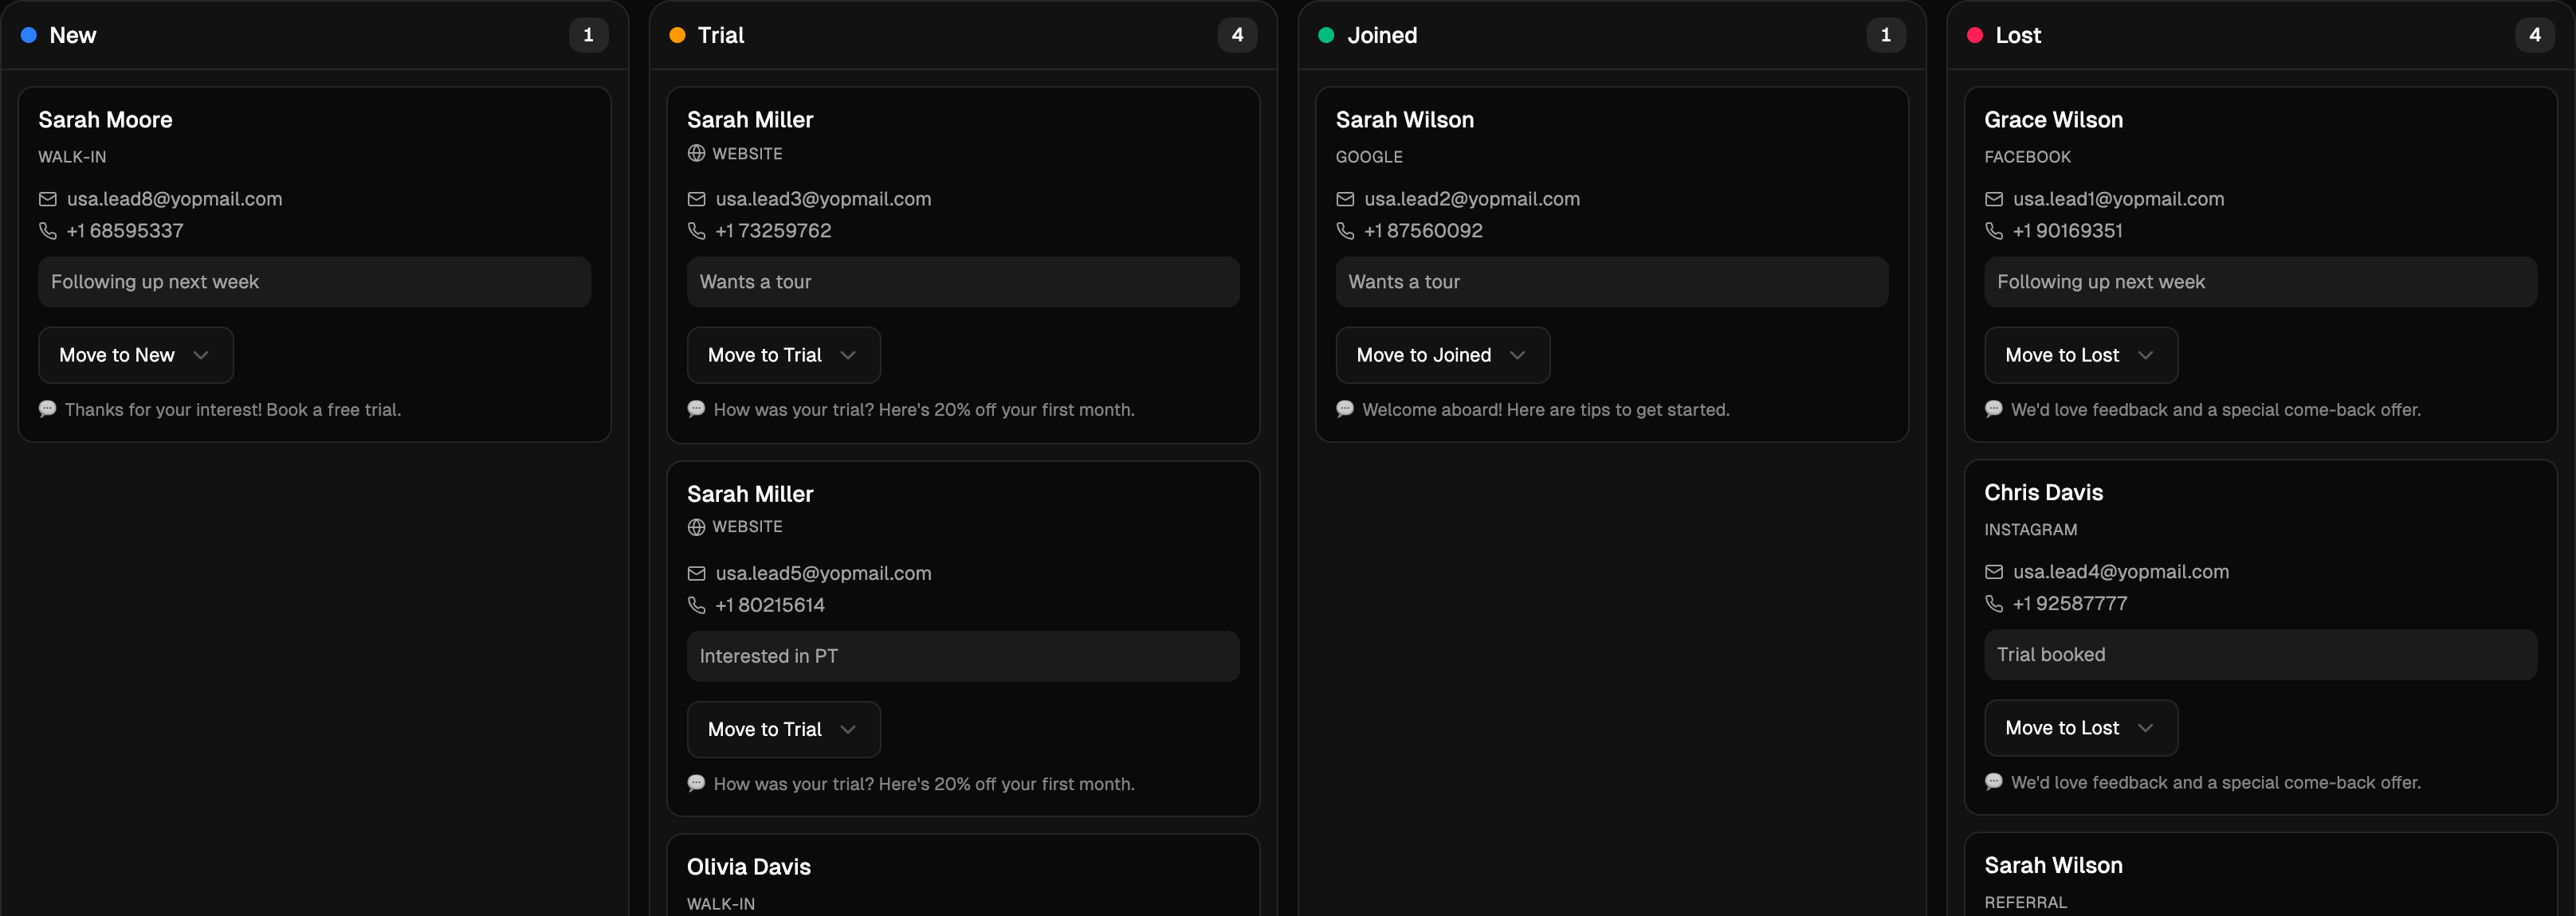Click envelope icon beside usa.lead2@yopmail.com
2576x916 pixels.
[1345, 199]
